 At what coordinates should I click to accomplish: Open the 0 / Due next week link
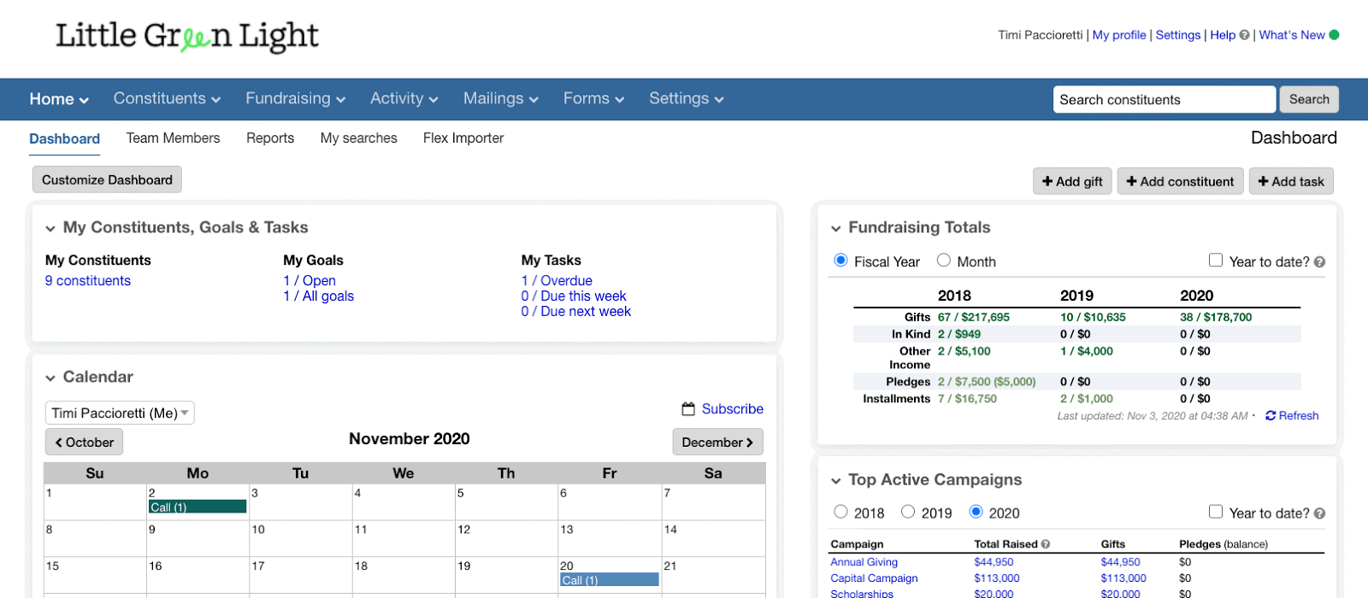pos(576,312)
